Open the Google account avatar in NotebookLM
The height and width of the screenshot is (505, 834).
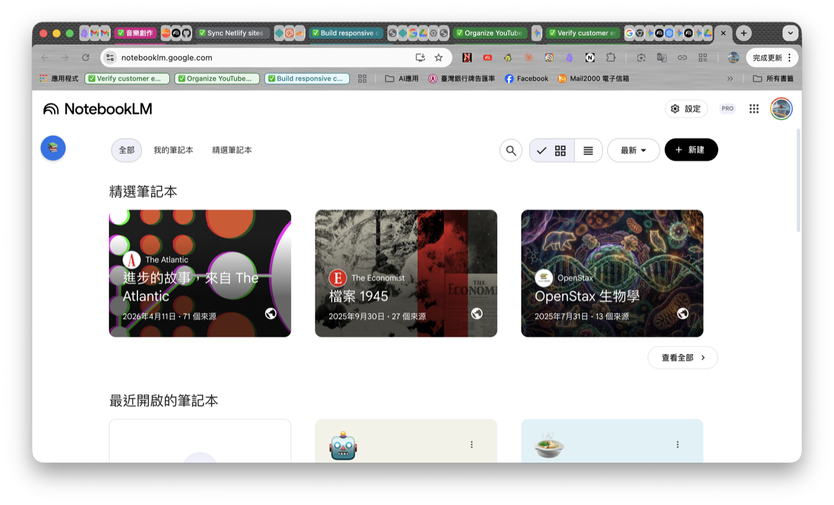[781, 109]
